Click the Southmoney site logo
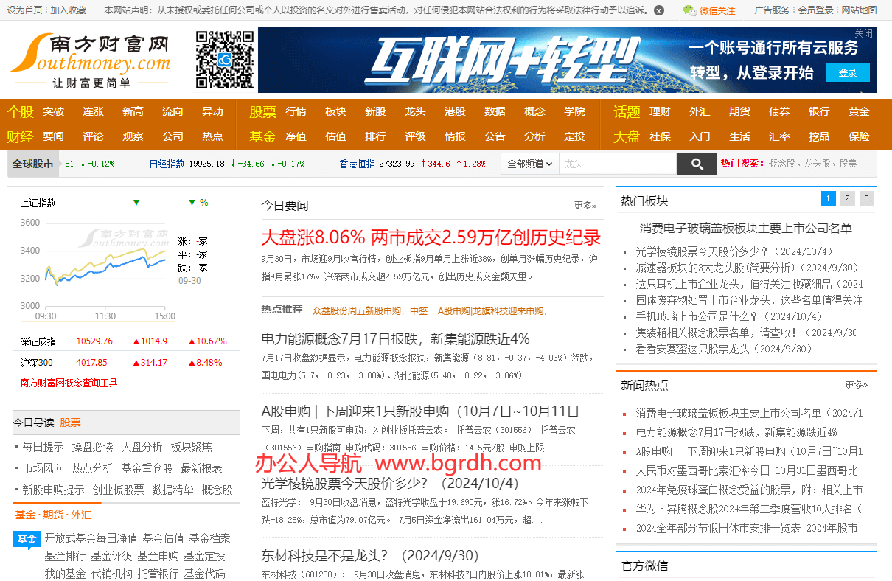The image size is (892, 581). 91,60
